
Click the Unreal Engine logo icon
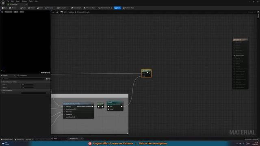[x=3, y=2]
